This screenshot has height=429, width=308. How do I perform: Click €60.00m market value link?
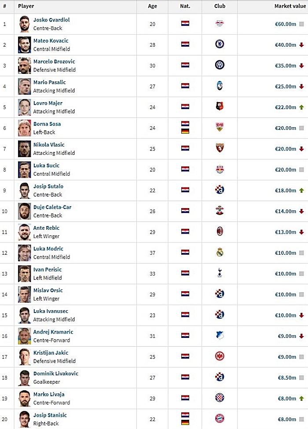(x=285, y=24)
